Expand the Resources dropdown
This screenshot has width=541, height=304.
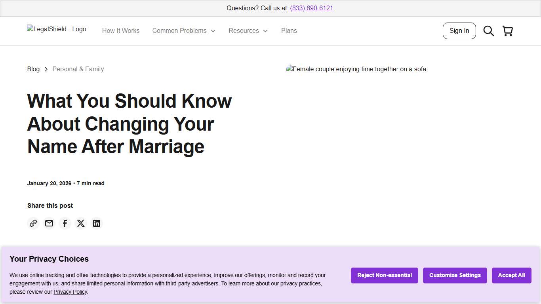point(244,30)
